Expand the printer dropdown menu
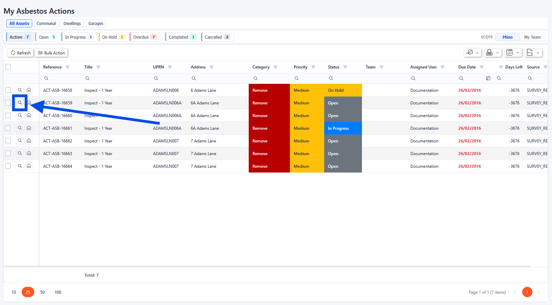Screen dimensions: 552x305 [493, 53]
